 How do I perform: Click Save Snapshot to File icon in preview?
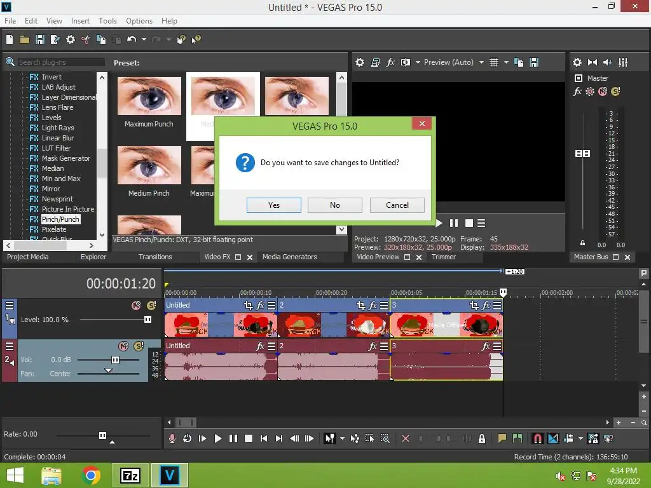pos(534,62)
